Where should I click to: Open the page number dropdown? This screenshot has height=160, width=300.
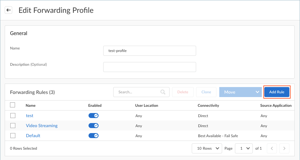pos(244,148)
